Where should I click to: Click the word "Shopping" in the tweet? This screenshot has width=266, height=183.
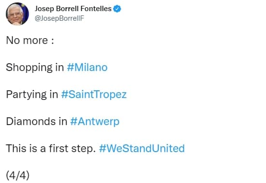29,68
